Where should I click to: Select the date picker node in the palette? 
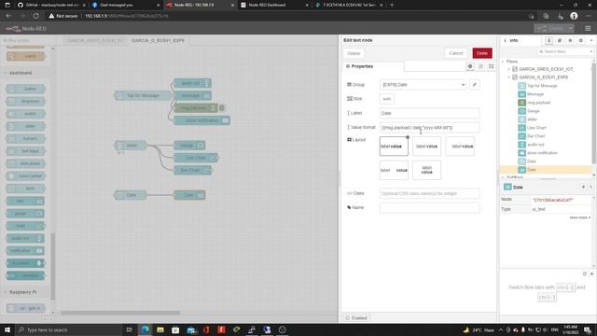click(x=26, y=163)
